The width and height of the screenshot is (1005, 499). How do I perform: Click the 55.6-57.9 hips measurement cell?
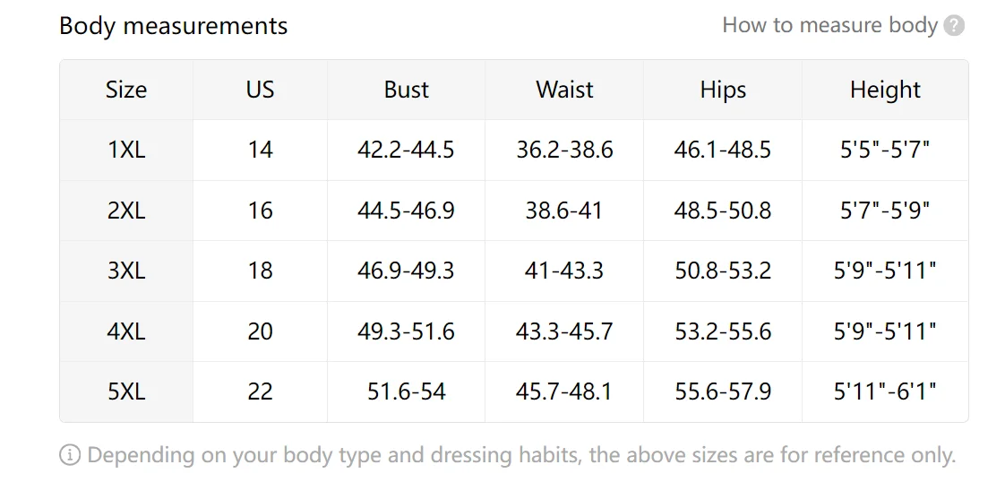pyautogui.click(x=723, y=391)
